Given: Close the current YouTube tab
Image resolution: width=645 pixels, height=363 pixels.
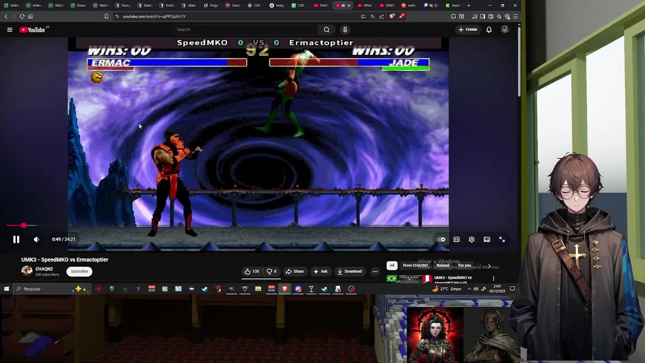Looking at the screenshot, I should coord(349,6).
